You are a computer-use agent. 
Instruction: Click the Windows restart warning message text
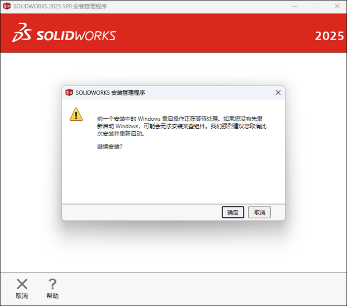click(182, 126)
